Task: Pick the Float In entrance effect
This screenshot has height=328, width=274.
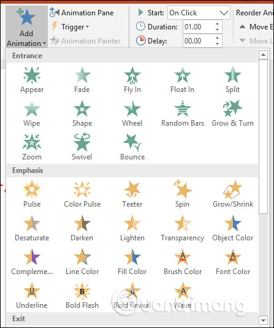Action: (183, 80)
